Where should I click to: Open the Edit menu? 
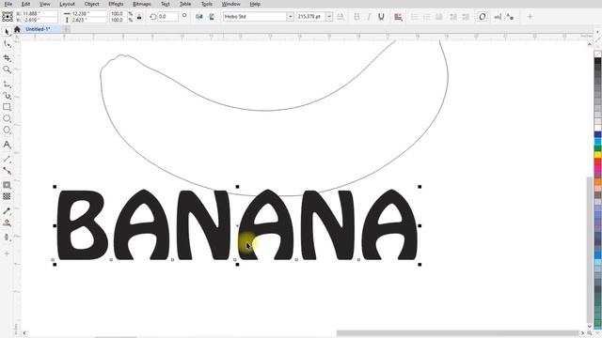tap(25, 4)
